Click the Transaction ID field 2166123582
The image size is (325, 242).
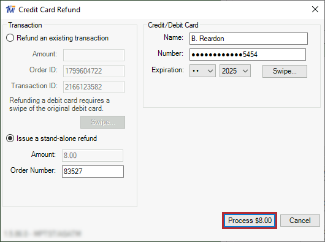(94, 87)
